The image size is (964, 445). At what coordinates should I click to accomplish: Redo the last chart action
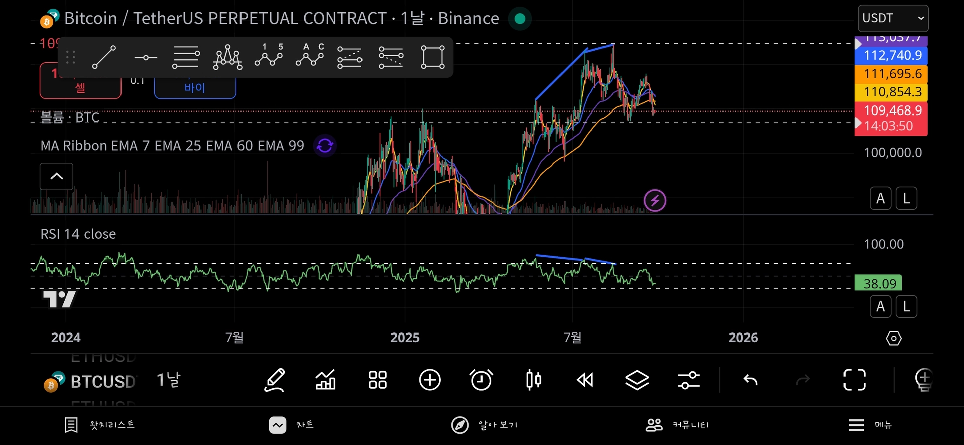803,380
